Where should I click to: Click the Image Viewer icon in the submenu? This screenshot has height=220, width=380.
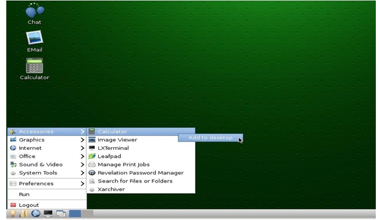point(92,140)
